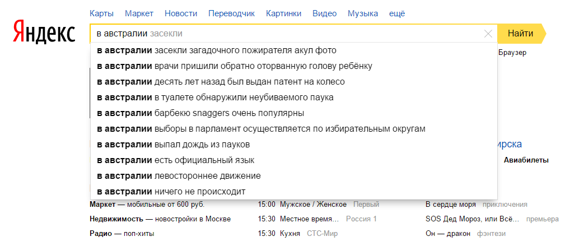Image resolution: width=570 pixels, height=241 pixels.
Task: Select suggestion about неубиваемого паука
Action: point(294,98)
